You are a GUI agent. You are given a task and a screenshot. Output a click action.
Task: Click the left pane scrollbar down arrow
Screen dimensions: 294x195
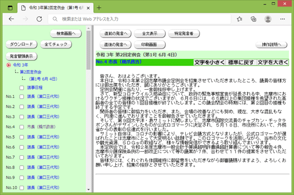point(89,190)
